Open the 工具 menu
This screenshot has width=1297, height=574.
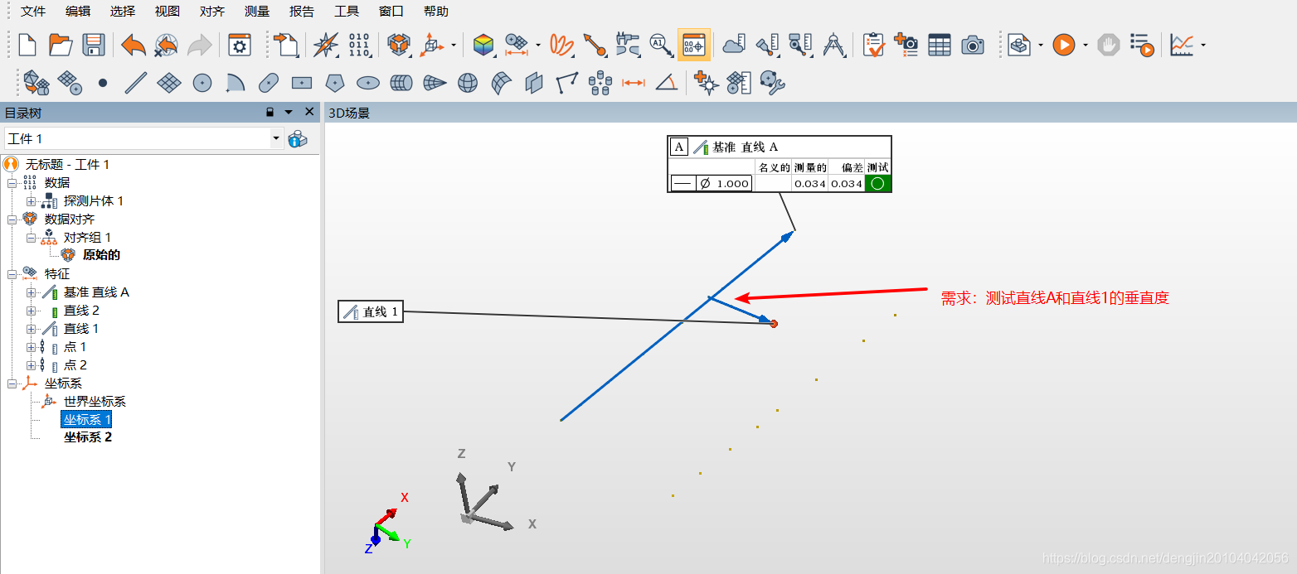[347, 12]
